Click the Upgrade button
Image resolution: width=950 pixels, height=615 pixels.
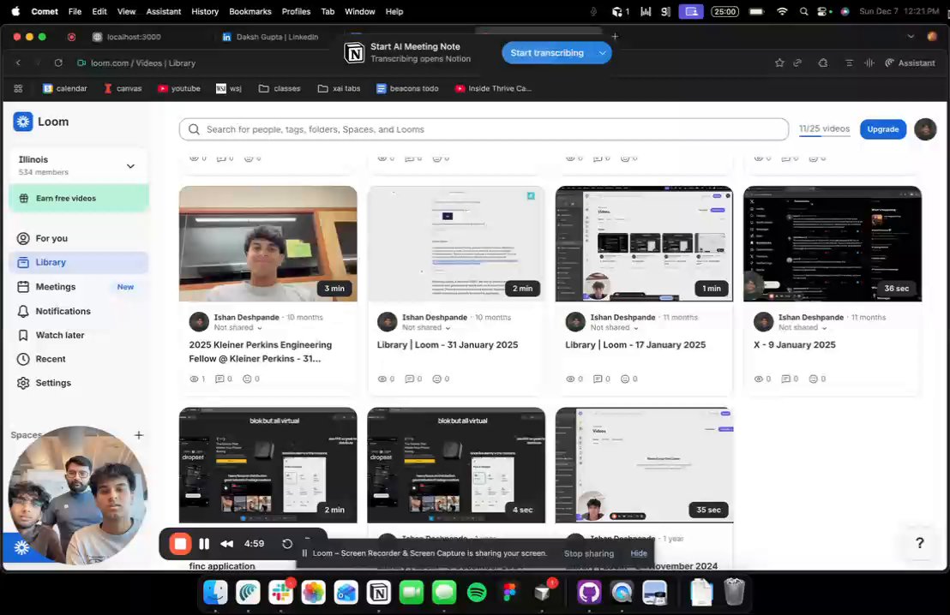883,129
